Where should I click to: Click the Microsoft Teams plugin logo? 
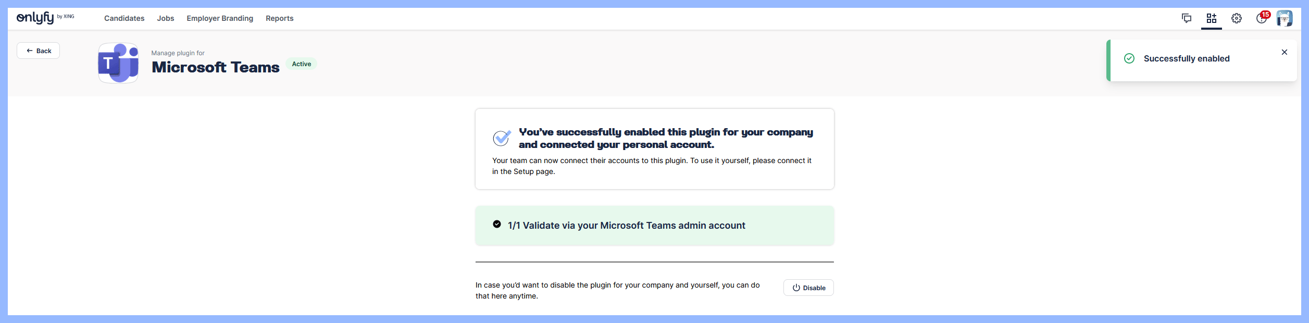click(x=118, y=63)
